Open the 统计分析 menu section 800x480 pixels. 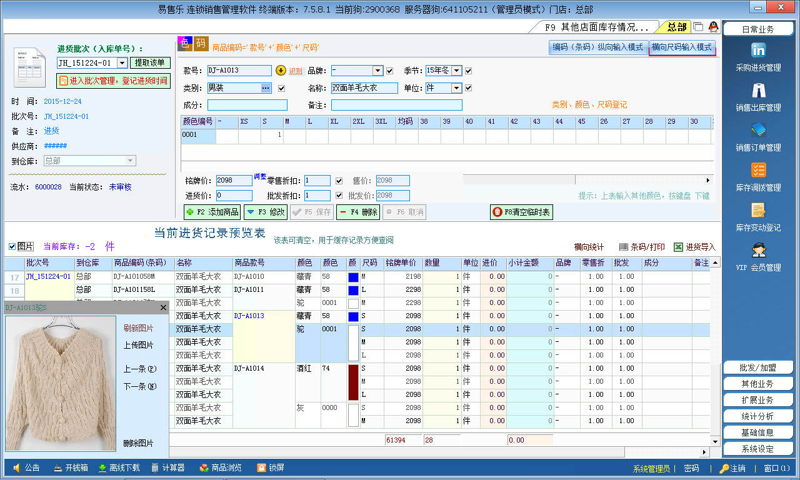[757, 416]
